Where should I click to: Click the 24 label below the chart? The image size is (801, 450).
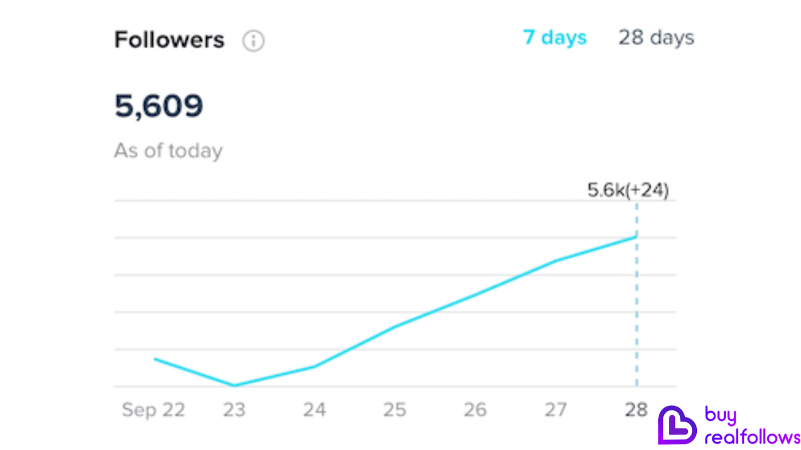pyautogui.click(x=314, y=410)
